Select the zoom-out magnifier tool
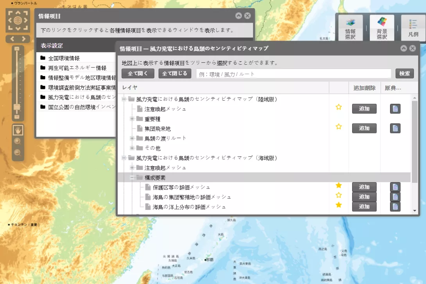Image resolution: width=426 pixels, height=284 pixels. (x=18, y=153)
